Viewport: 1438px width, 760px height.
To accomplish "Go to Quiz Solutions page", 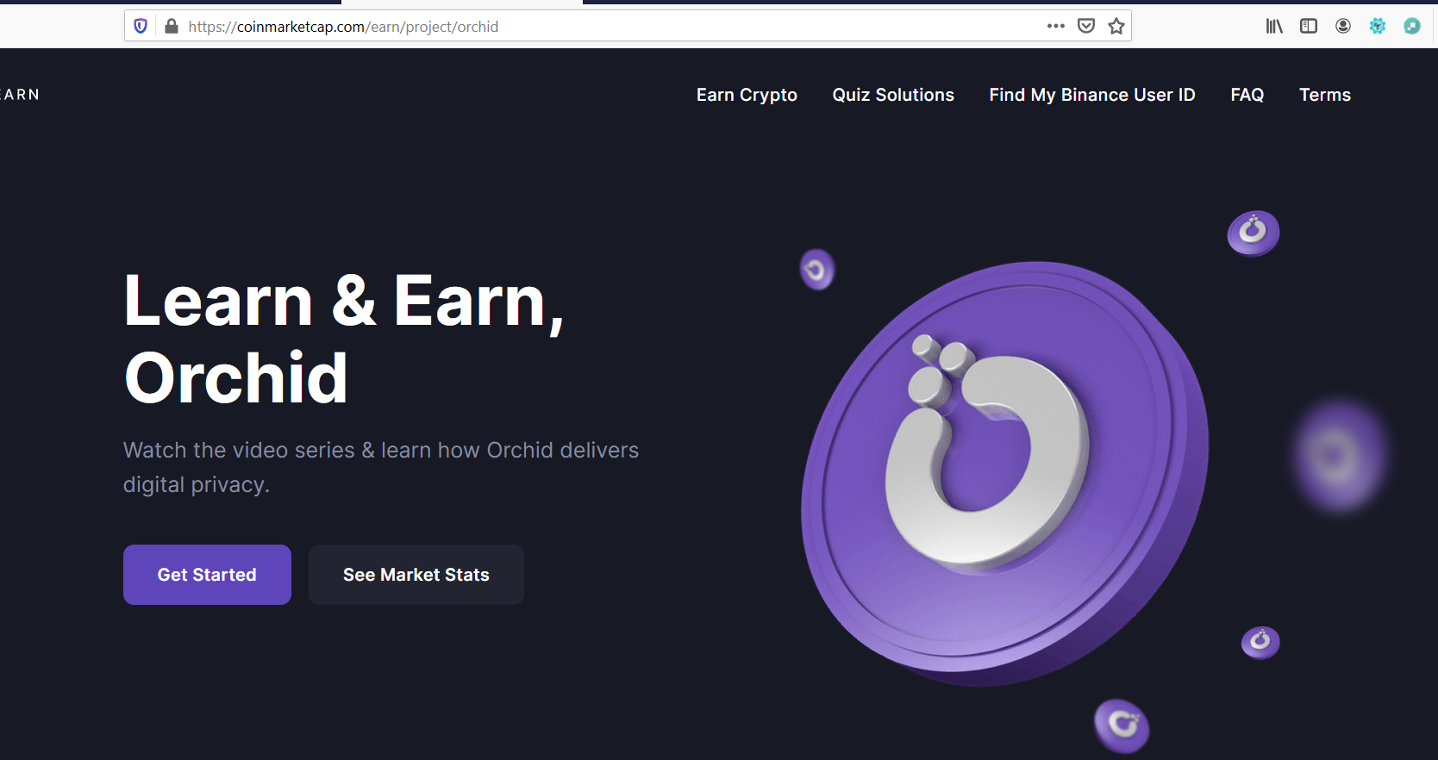I will tap(893, 95).
